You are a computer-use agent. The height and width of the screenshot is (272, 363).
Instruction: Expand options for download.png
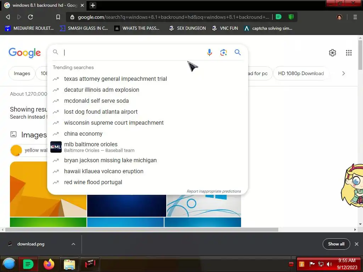[x=73, y=244]
